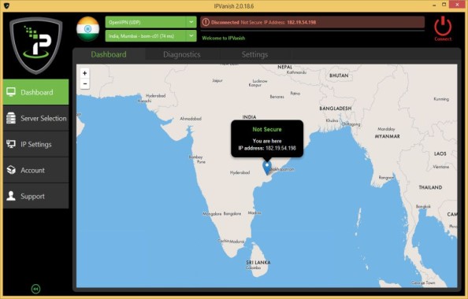
Task: Click the blue location pin on map
Action: coord(267,168)
